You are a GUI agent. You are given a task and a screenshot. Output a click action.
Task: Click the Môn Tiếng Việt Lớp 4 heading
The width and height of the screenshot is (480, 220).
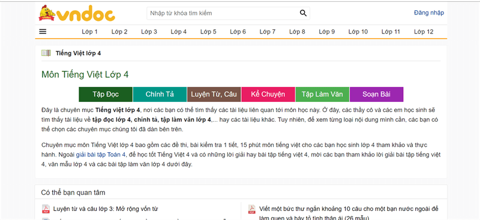coord(85,75)
